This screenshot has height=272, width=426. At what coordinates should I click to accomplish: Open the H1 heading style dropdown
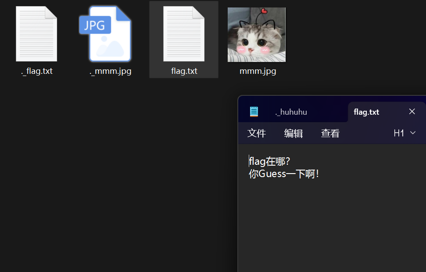pos(404,133)
